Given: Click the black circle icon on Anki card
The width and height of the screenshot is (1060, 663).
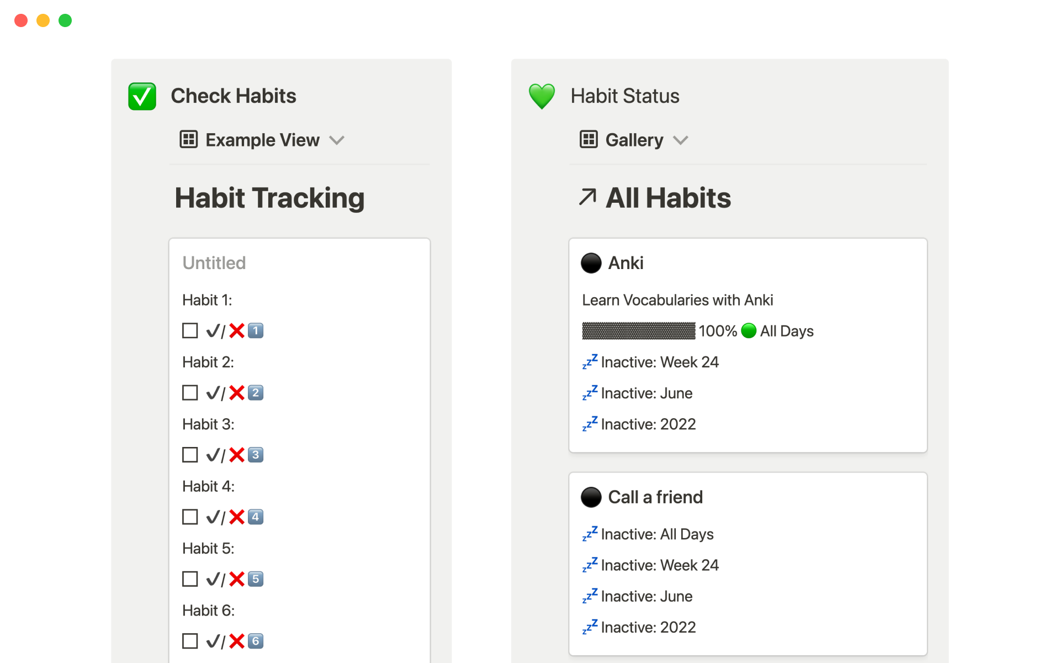Looking at the screenshot, I should coord(591,263).
